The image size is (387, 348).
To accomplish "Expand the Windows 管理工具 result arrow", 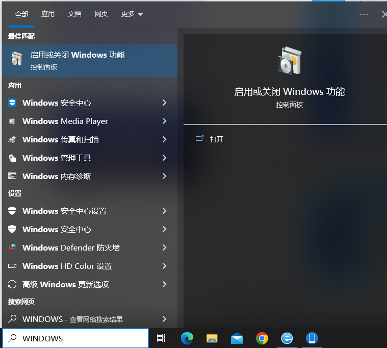I will pos(164,158).
